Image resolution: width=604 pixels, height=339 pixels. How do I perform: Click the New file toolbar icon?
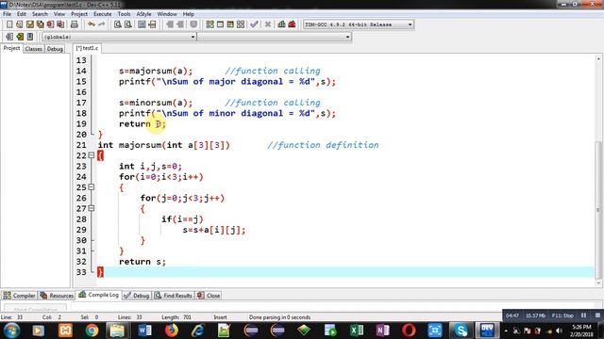click(x=9, y=24)
